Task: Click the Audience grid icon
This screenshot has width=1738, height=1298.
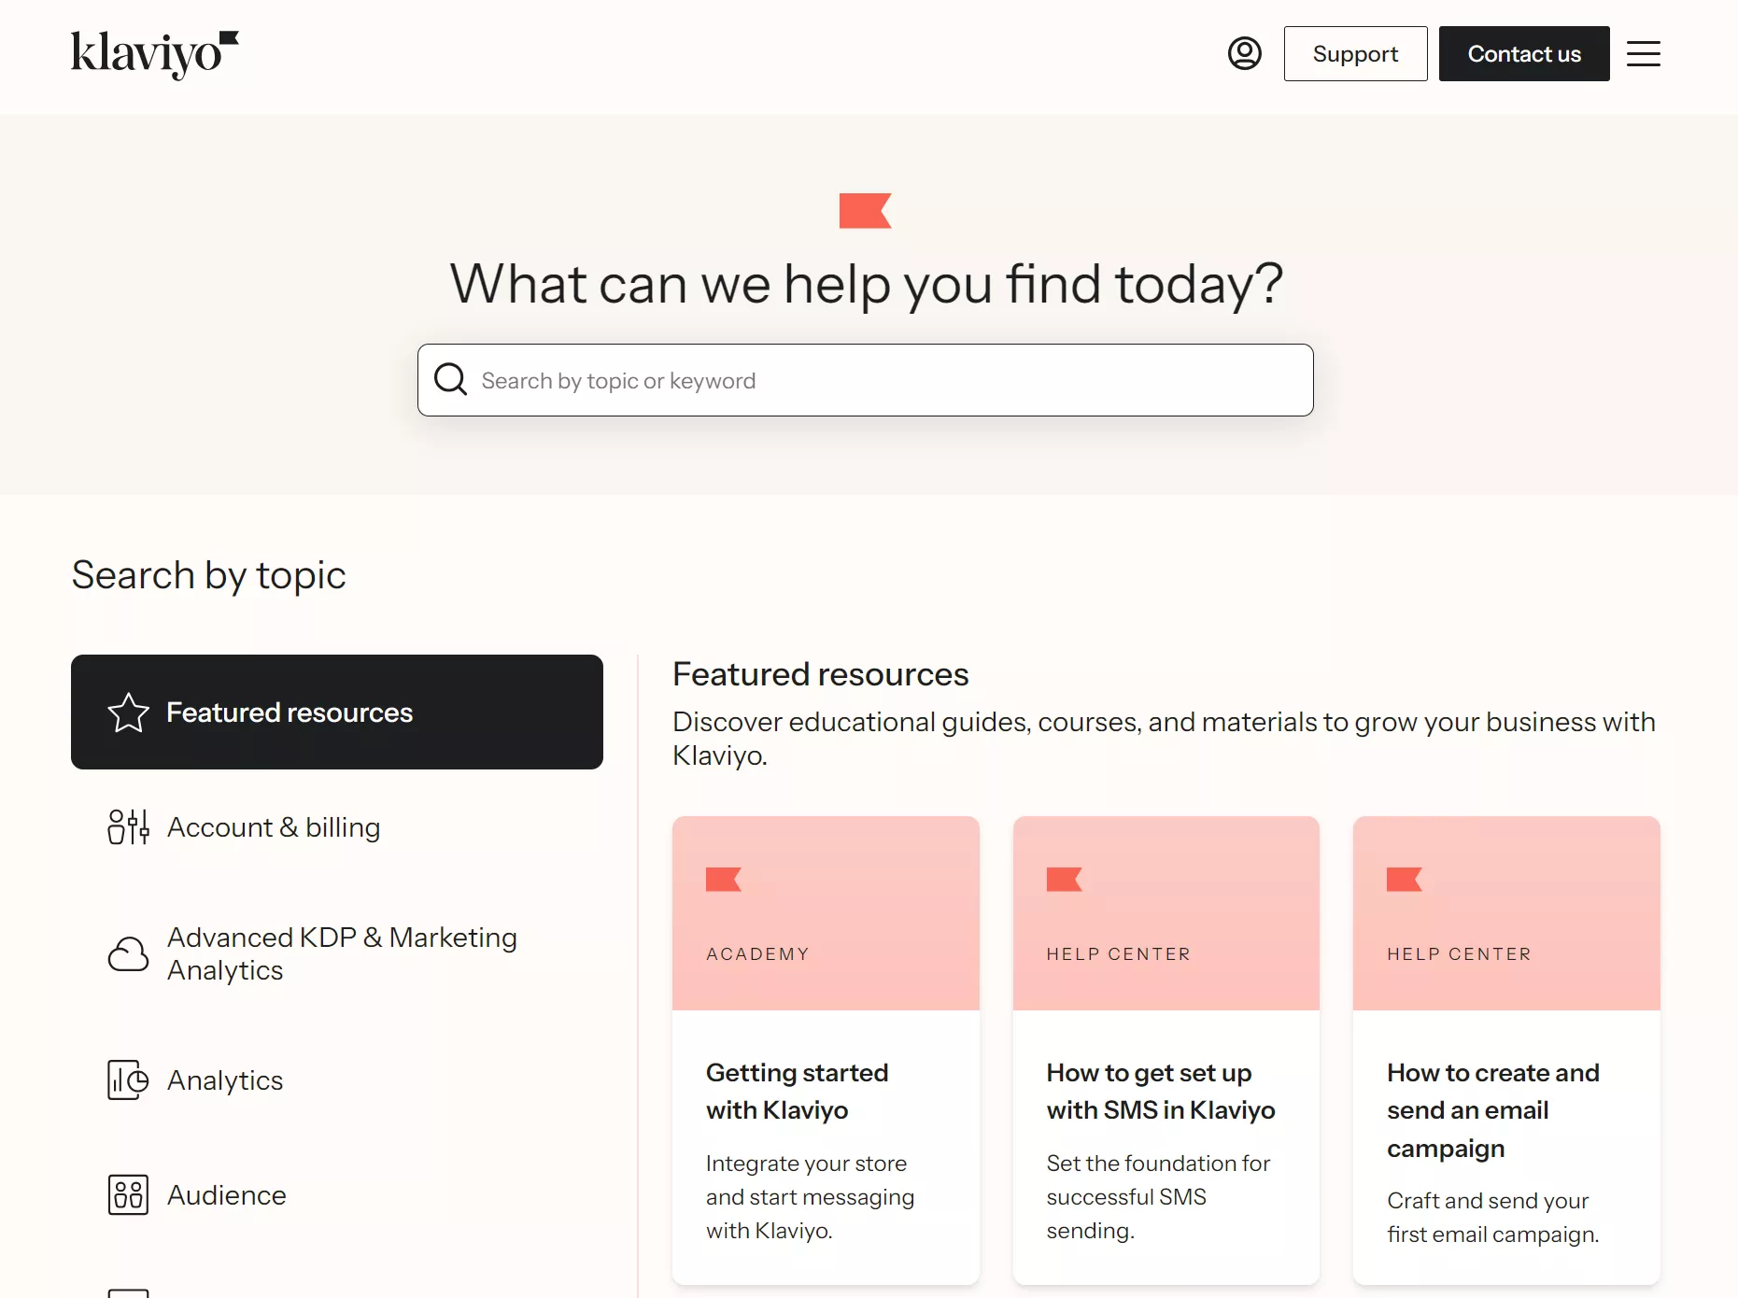Action: (x=128, y=1195)
